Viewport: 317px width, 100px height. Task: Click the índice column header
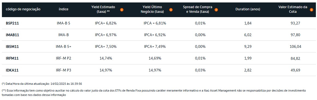pyautogui.click(x=63, y=9)
